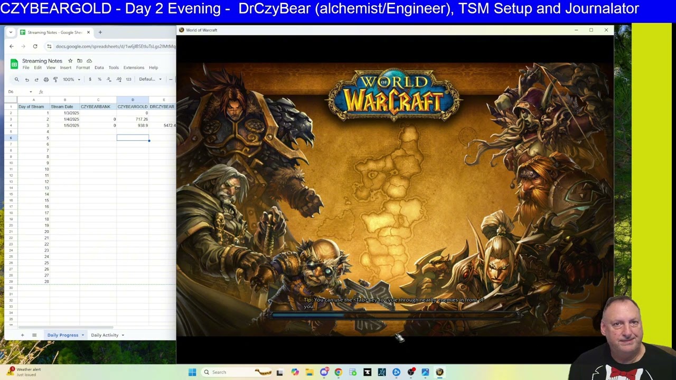This screenshot has width=676, height=380.
Task: Click the browser Forward arrow
Action: point(23,46)
